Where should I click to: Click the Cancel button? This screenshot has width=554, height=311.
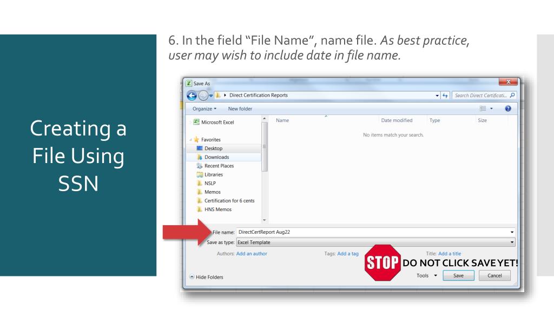(494, 276)
